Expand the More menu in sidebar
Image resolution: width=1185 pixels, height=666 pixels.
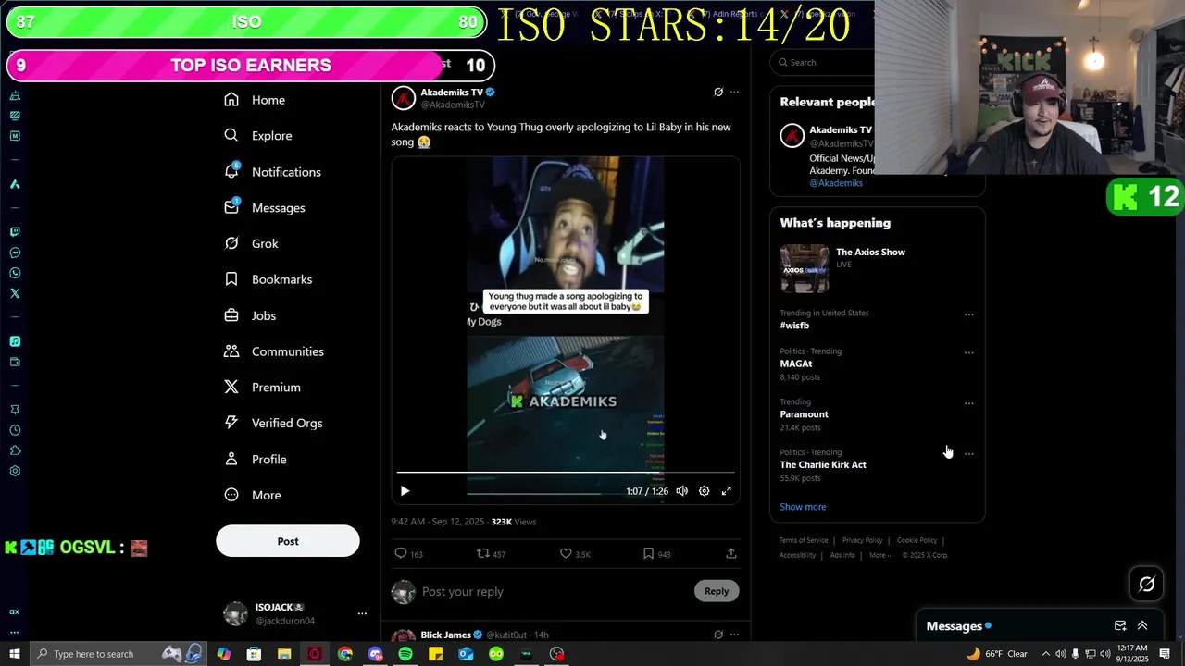coord(253,495)
